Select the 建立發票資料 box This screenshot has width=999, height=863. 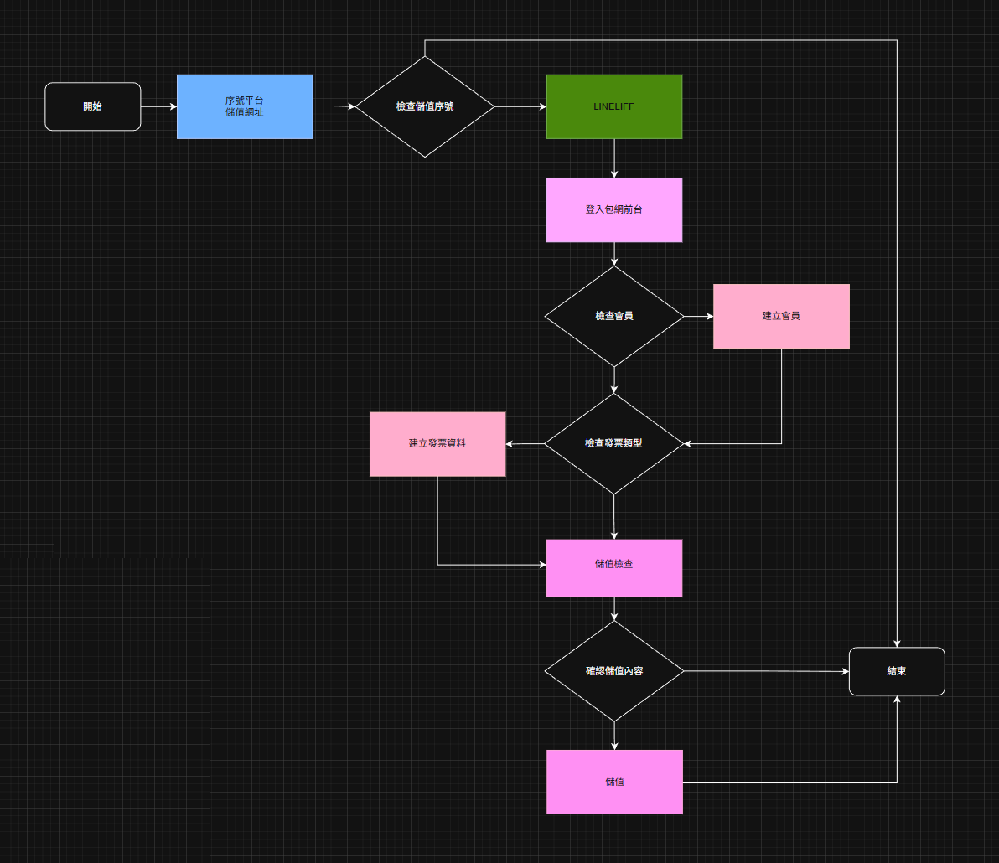pyautogui.click(x=437, y=443)
